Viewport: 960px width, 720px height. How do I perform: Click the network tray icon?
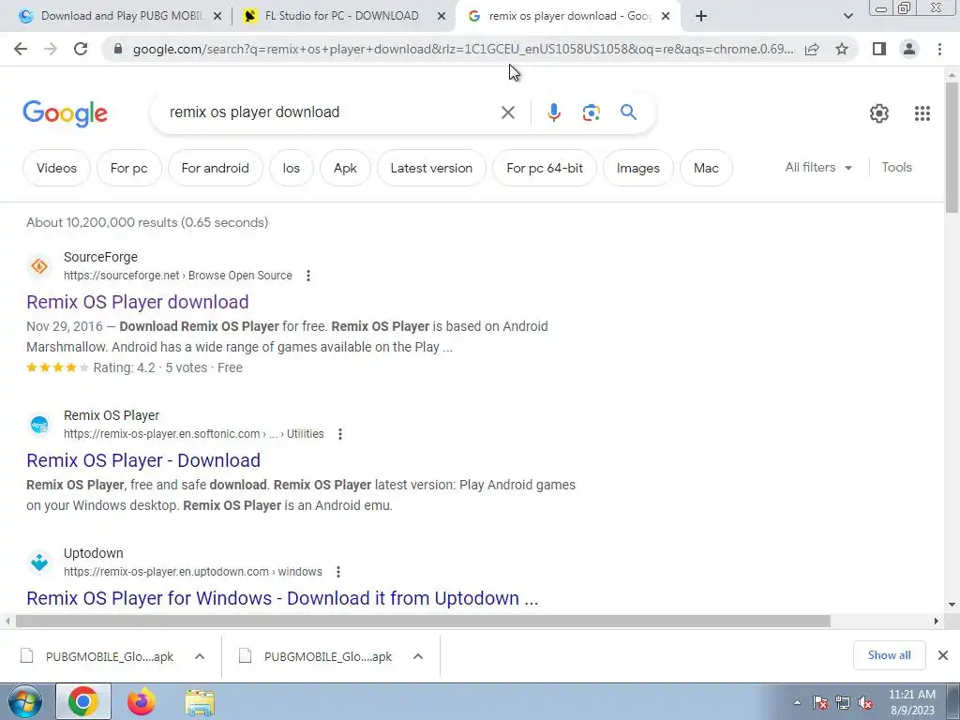coord(843,703)
